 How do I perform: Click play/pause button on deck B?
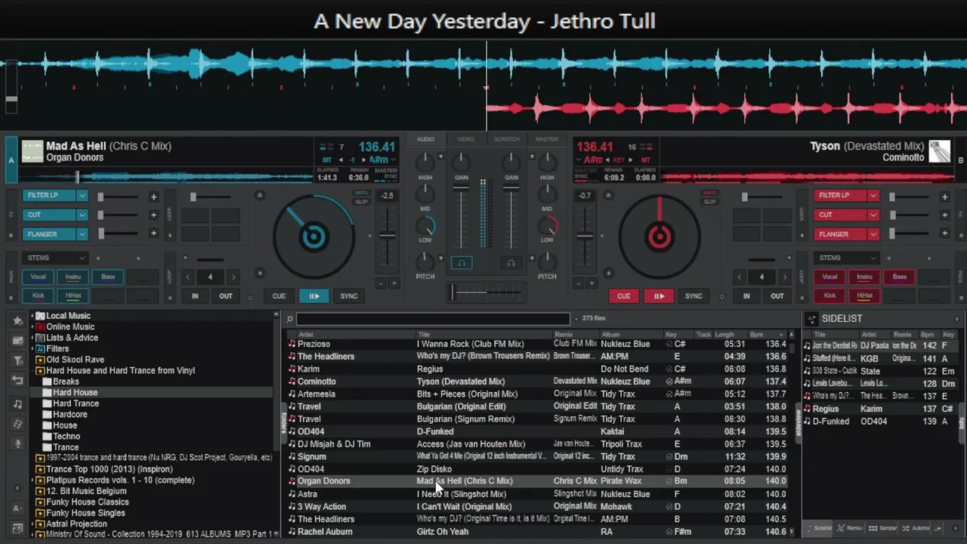coord(659,296)
